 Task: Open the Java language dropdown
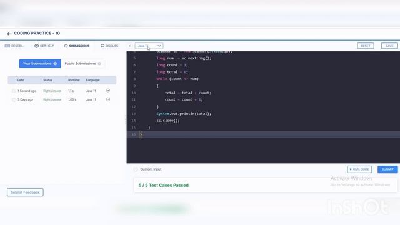click(x=149, y=46)
